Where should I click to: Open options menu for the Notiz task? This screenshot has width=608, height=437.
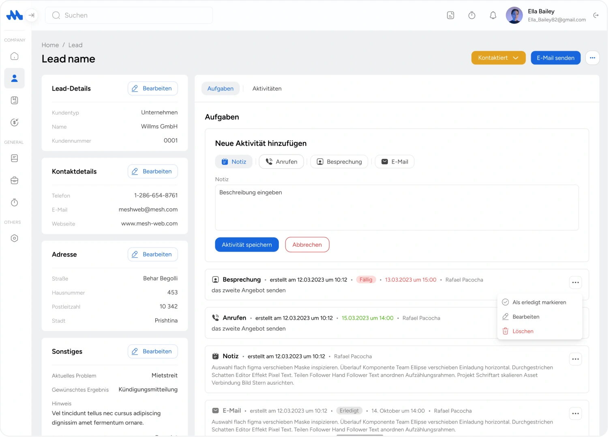(x=575, y=359)
